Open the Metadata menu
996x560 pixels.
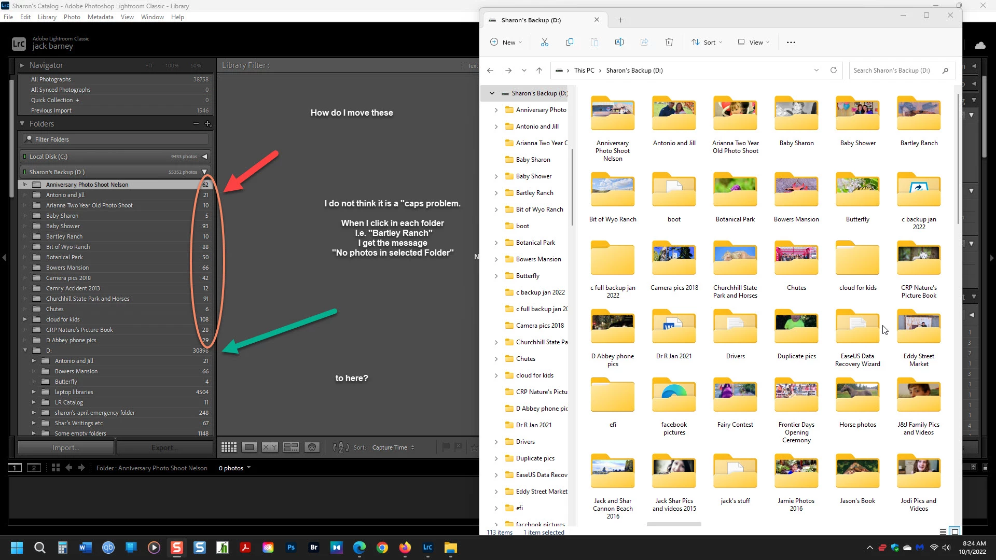pyautogui.click(x=100, y=17)
